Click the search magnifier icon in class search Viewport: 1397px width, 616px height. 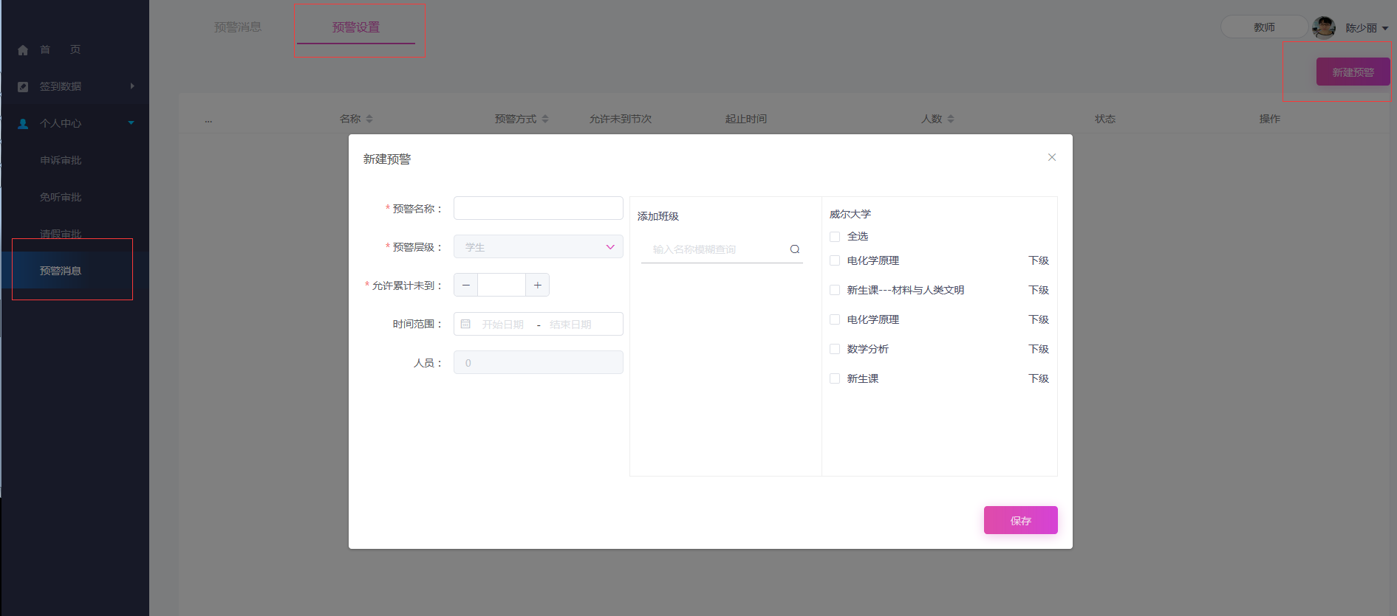tap(795, 249)
